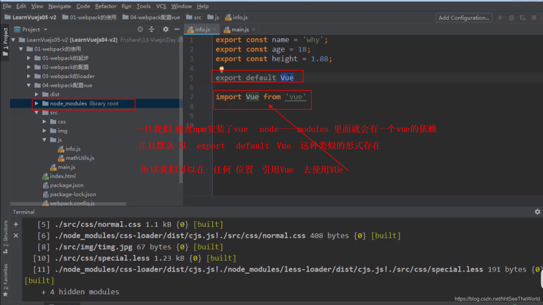Screen dimensions: 543x305
Task: Expand the 02-webpack的配置 folder
Action: pos(29,67)
